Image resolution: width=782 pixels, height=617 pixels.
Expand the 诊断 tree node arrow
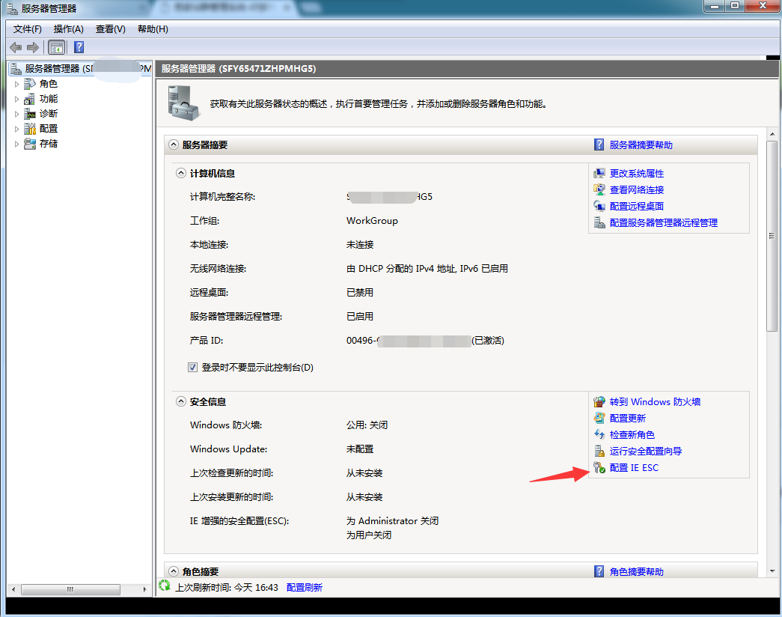click(x=16, y=114)
